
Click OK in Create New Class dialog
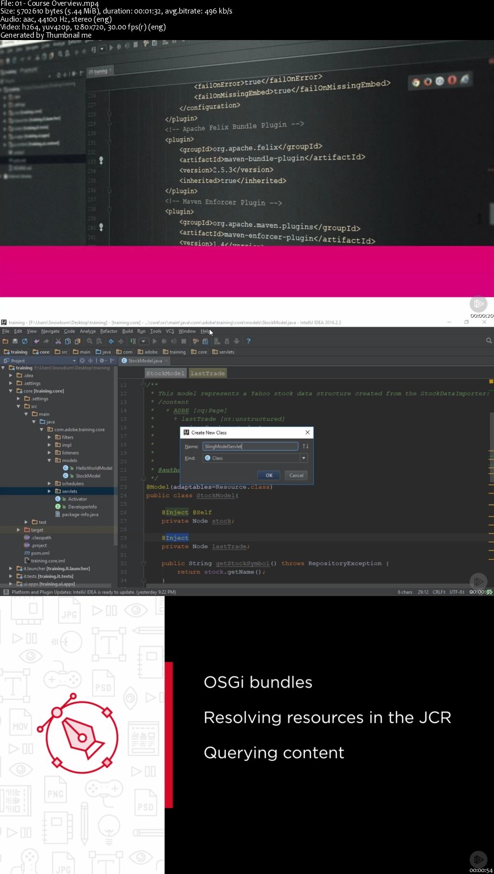point(269,475)
